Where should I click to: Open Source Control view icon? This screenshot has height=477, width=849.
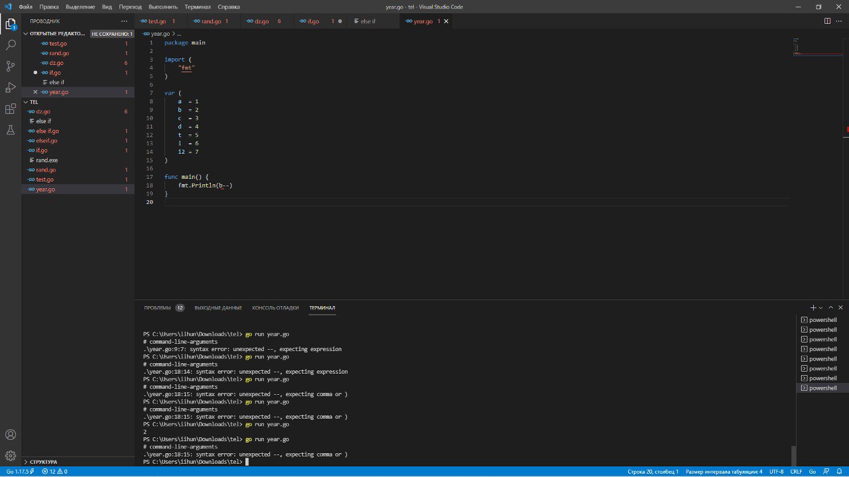[x=11, y=66]
